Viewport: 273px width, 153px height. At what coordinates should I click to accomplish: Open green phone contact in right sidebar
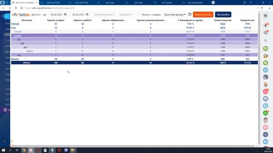tap(265, 62)
